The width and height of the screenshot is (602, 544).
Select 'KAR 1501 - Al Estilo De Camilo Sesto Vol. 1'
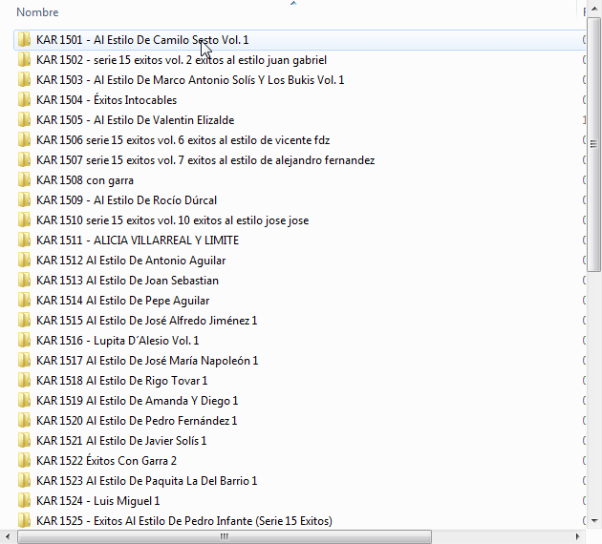click(x=142, y=40)
